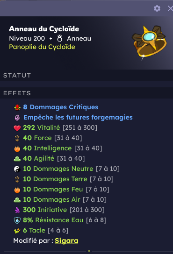Click the Agilité cloud icon

17,159
